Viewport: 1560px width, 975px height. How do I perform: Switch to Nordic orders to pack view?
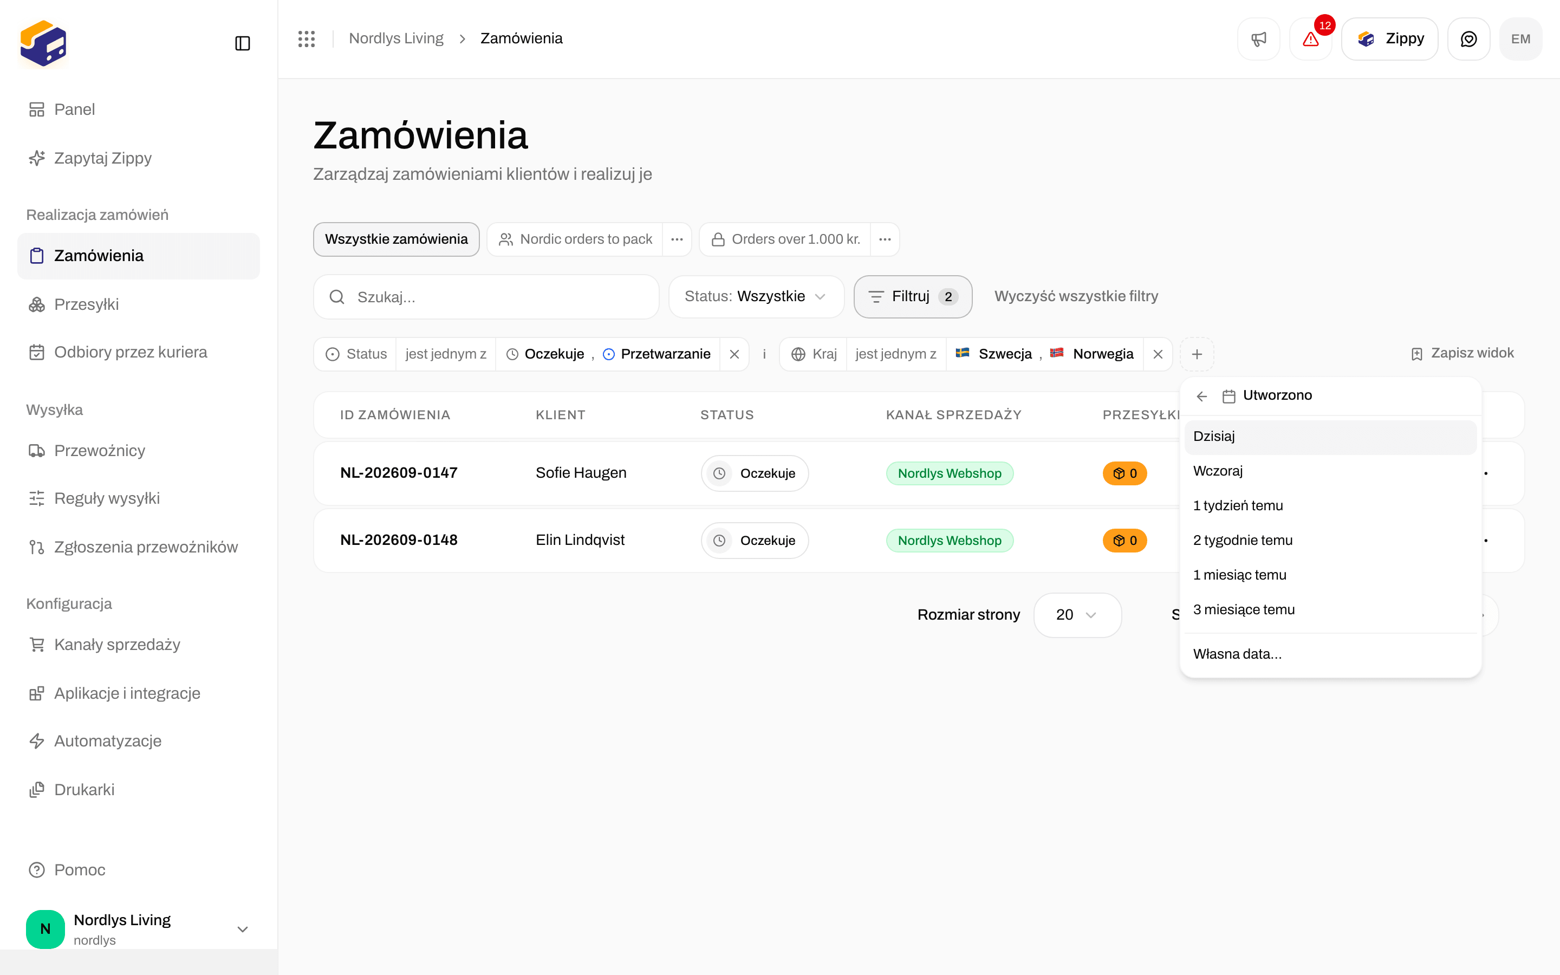[x=575, y=239]
